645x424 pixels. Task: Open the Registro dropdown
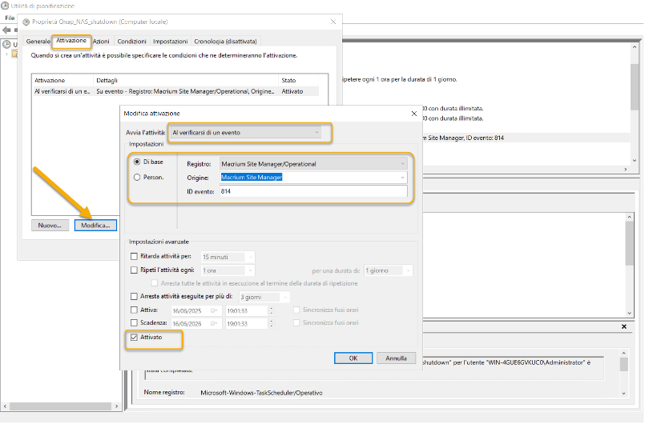pyautogui.click(x=313, y=164)
